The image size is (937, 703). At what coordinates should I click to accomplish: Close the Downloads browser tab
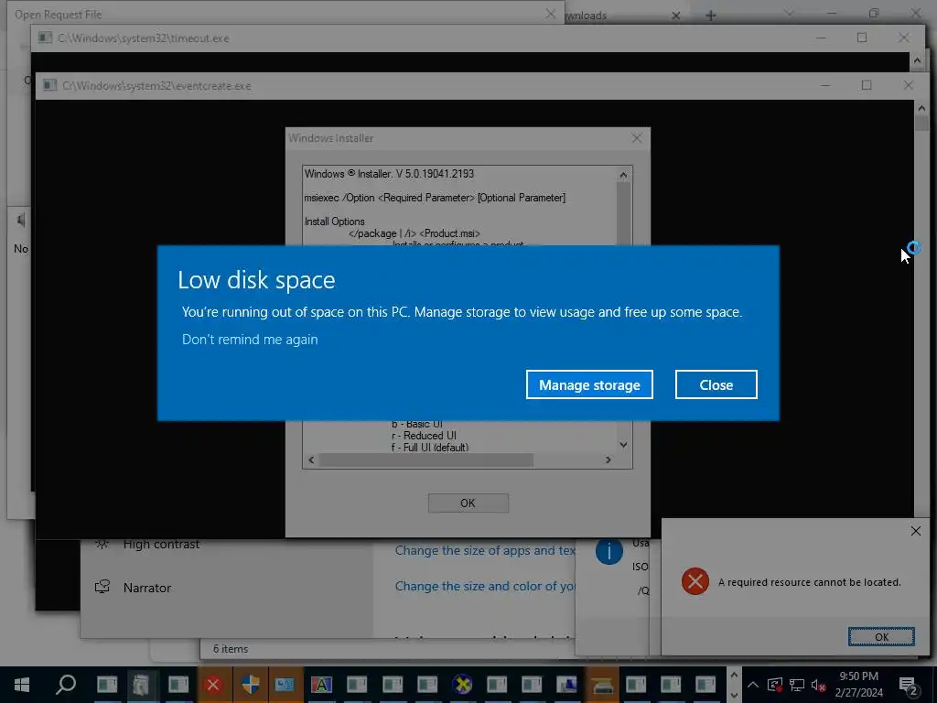[x=676, y=16]
